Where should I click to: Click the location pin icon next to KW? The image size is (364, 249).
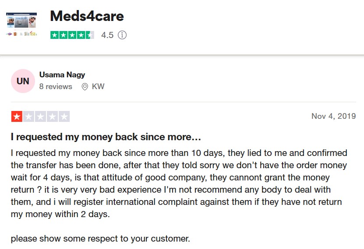[85, 87]
